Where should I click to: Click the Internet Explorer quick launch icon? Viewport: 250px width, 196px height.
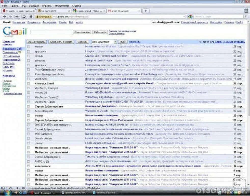pyautogui.click(x=20, y=193)
